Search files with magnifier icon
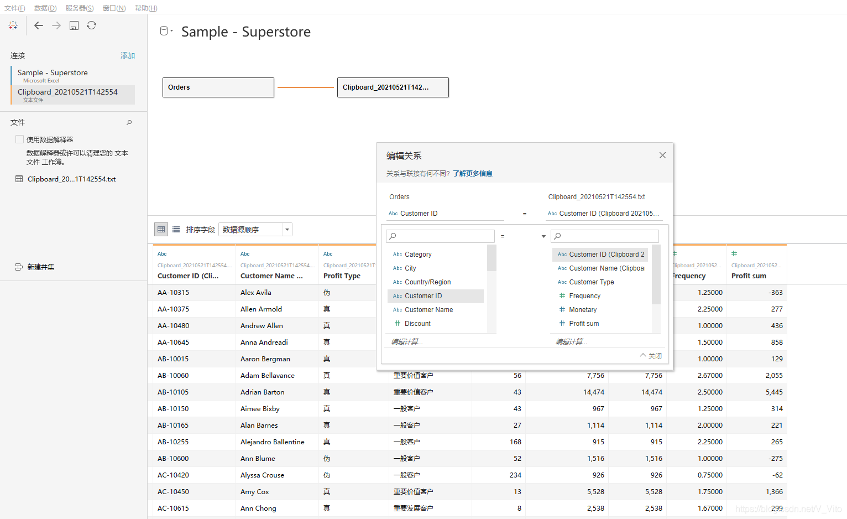 (x=129, y=122)
